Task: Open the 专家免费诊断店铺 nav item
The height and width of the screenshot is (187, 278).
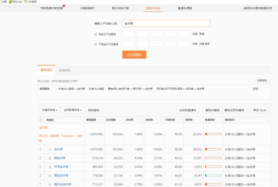Action: [x=52, y=8]
